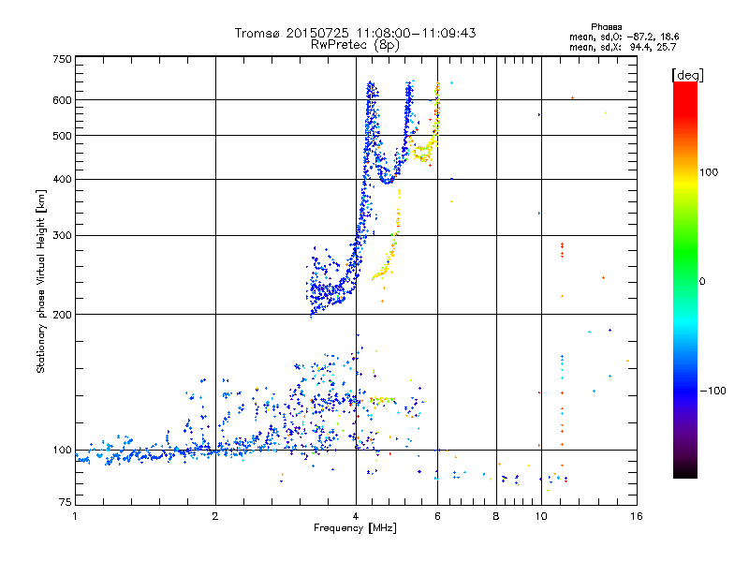Click the x-axis tick label '2'
The height and width of the screenshot is (562, 749).
pos(215,516)
